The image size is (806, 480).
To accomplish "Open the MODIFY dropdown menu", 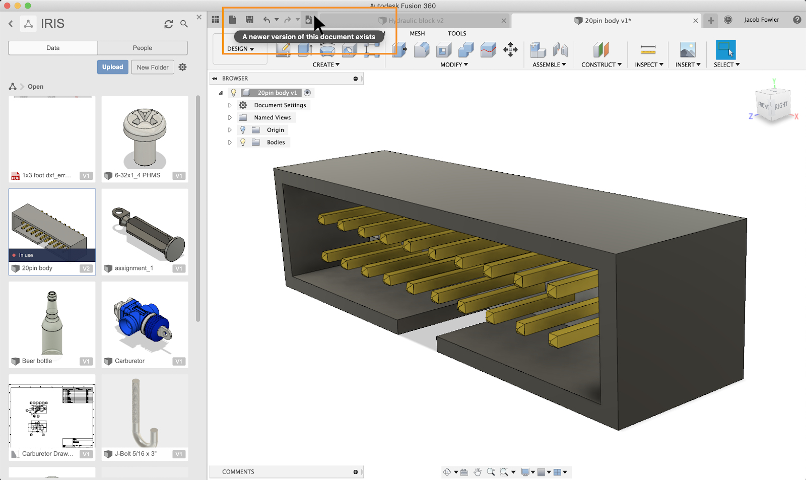I will [454, 64].
